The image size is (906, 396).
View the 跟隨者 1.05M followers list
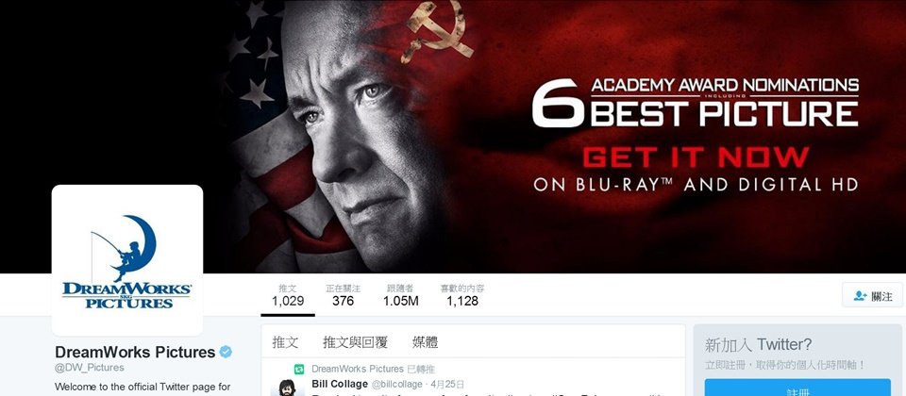pyautogui.click(x=400, y=295)
